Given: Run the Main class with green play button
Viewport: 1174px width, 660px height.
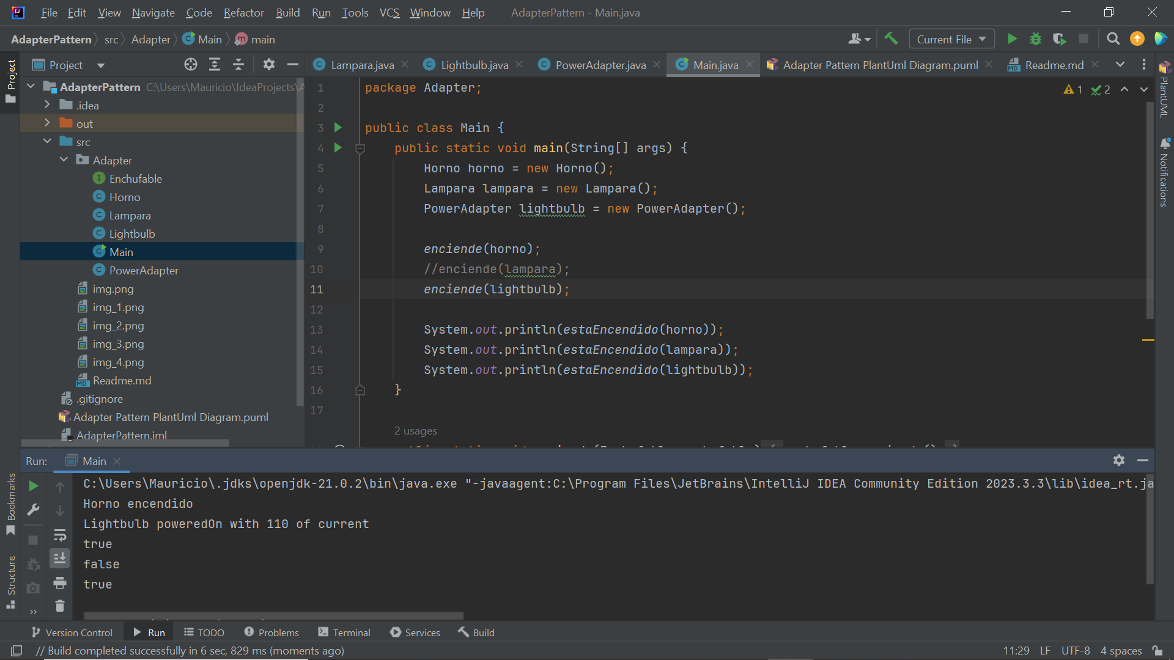Looking at the screenshot, I should click(x=1012, y=39).
